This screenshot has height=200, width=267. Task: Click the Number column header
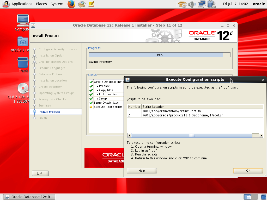[x=134, y=107]
